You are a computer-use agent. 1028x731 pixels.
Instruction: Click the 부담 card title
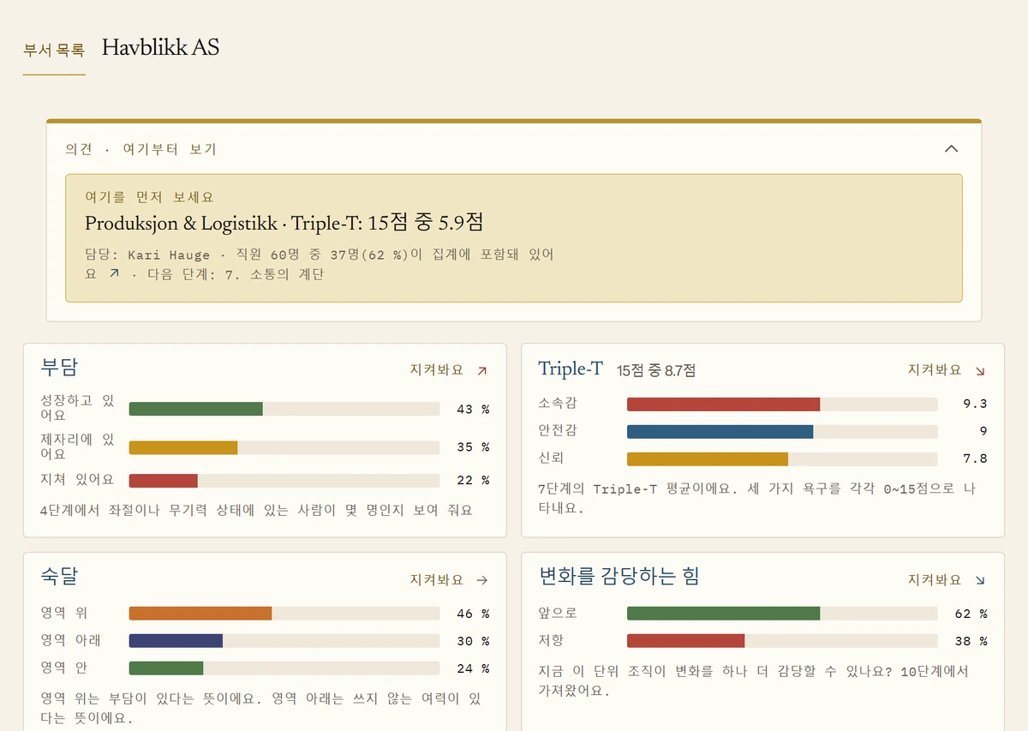click(59, 368)
